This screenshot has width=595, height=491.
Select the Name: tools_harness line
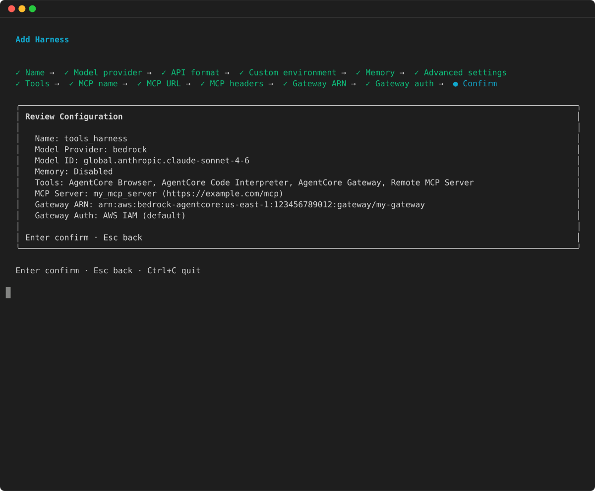pos(81,139)
